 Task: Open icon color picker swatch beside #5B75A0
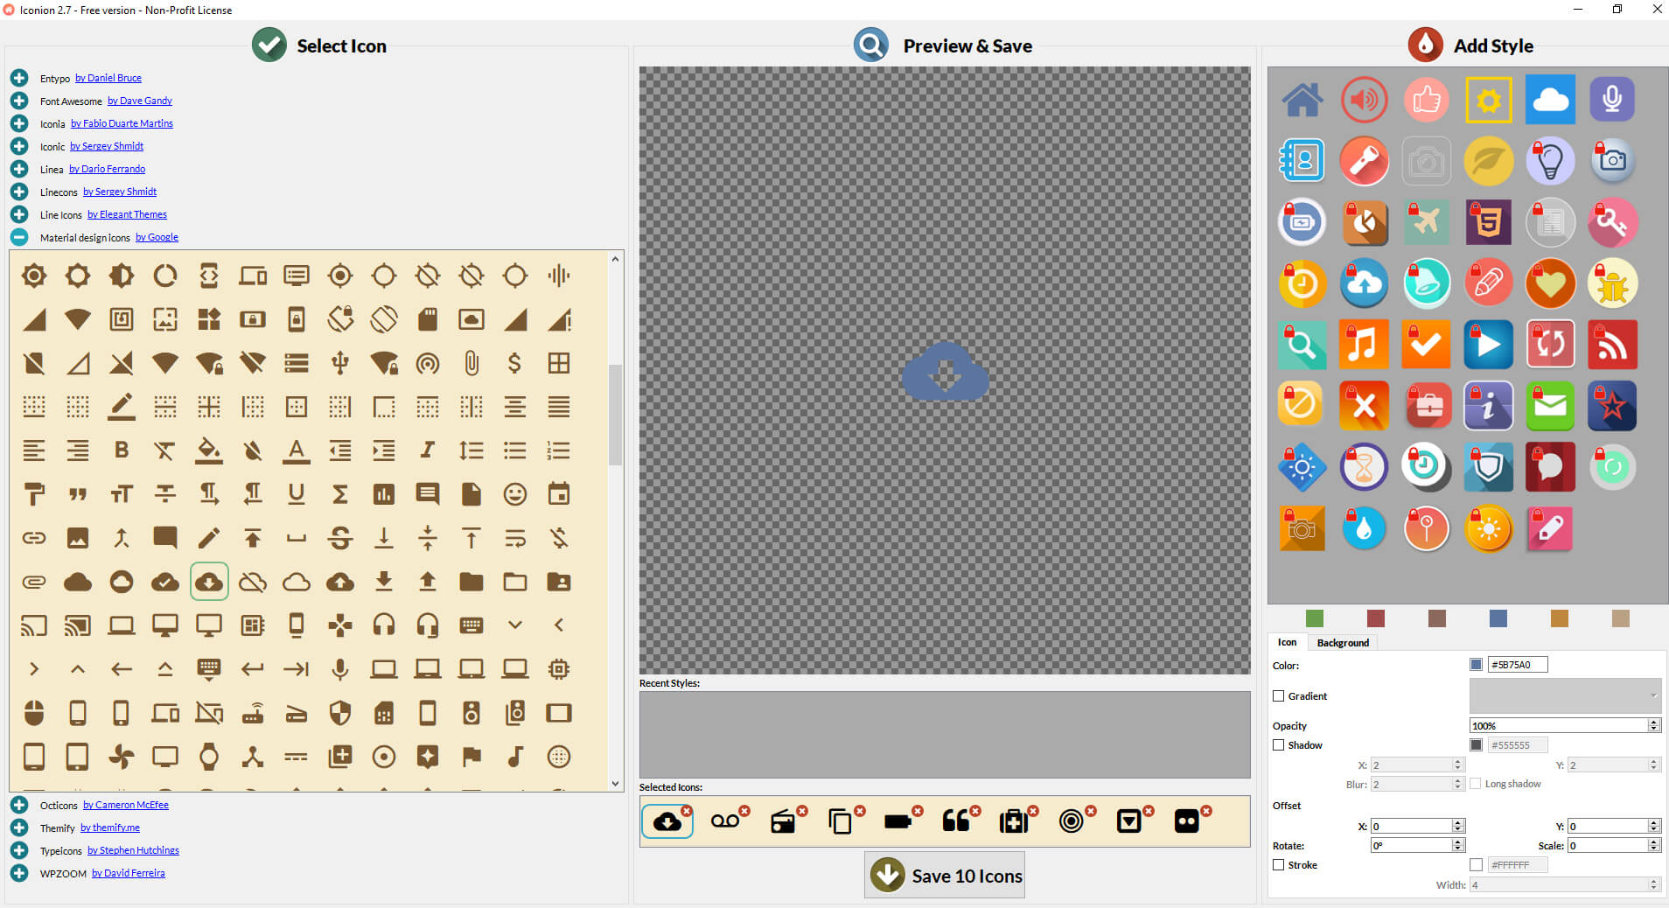(x=1477, y=665)
